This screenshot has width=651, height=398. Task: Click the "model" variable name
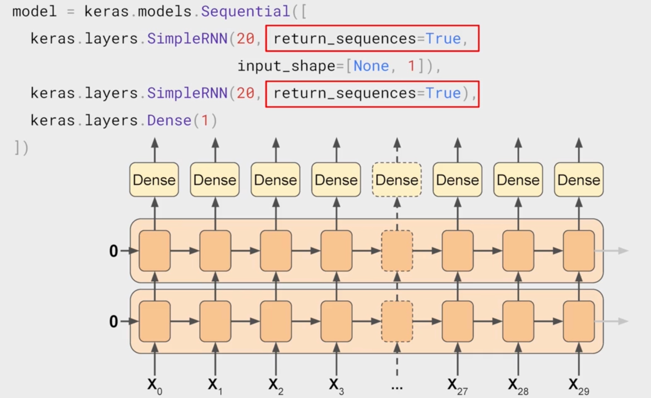[35, 12]
